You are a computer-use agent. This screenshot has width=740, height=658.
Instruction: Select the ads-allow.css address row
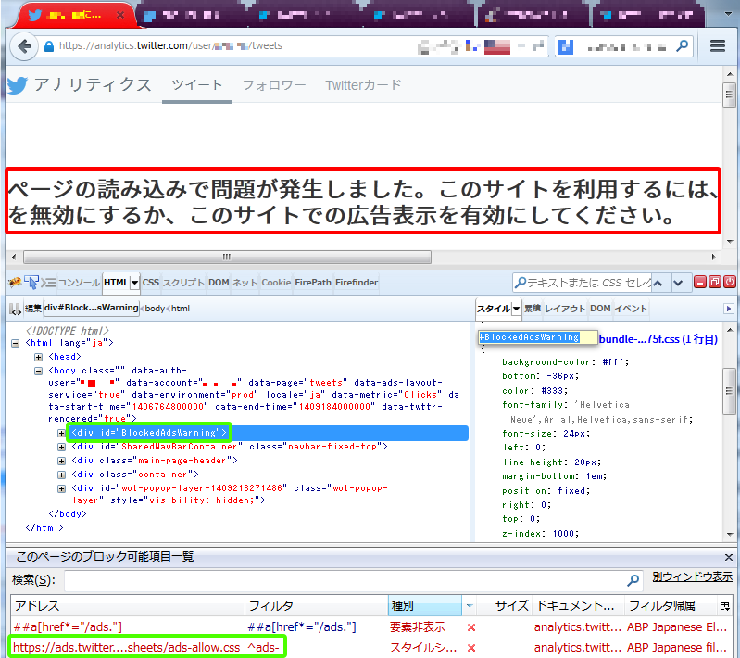tap(127, 647)
